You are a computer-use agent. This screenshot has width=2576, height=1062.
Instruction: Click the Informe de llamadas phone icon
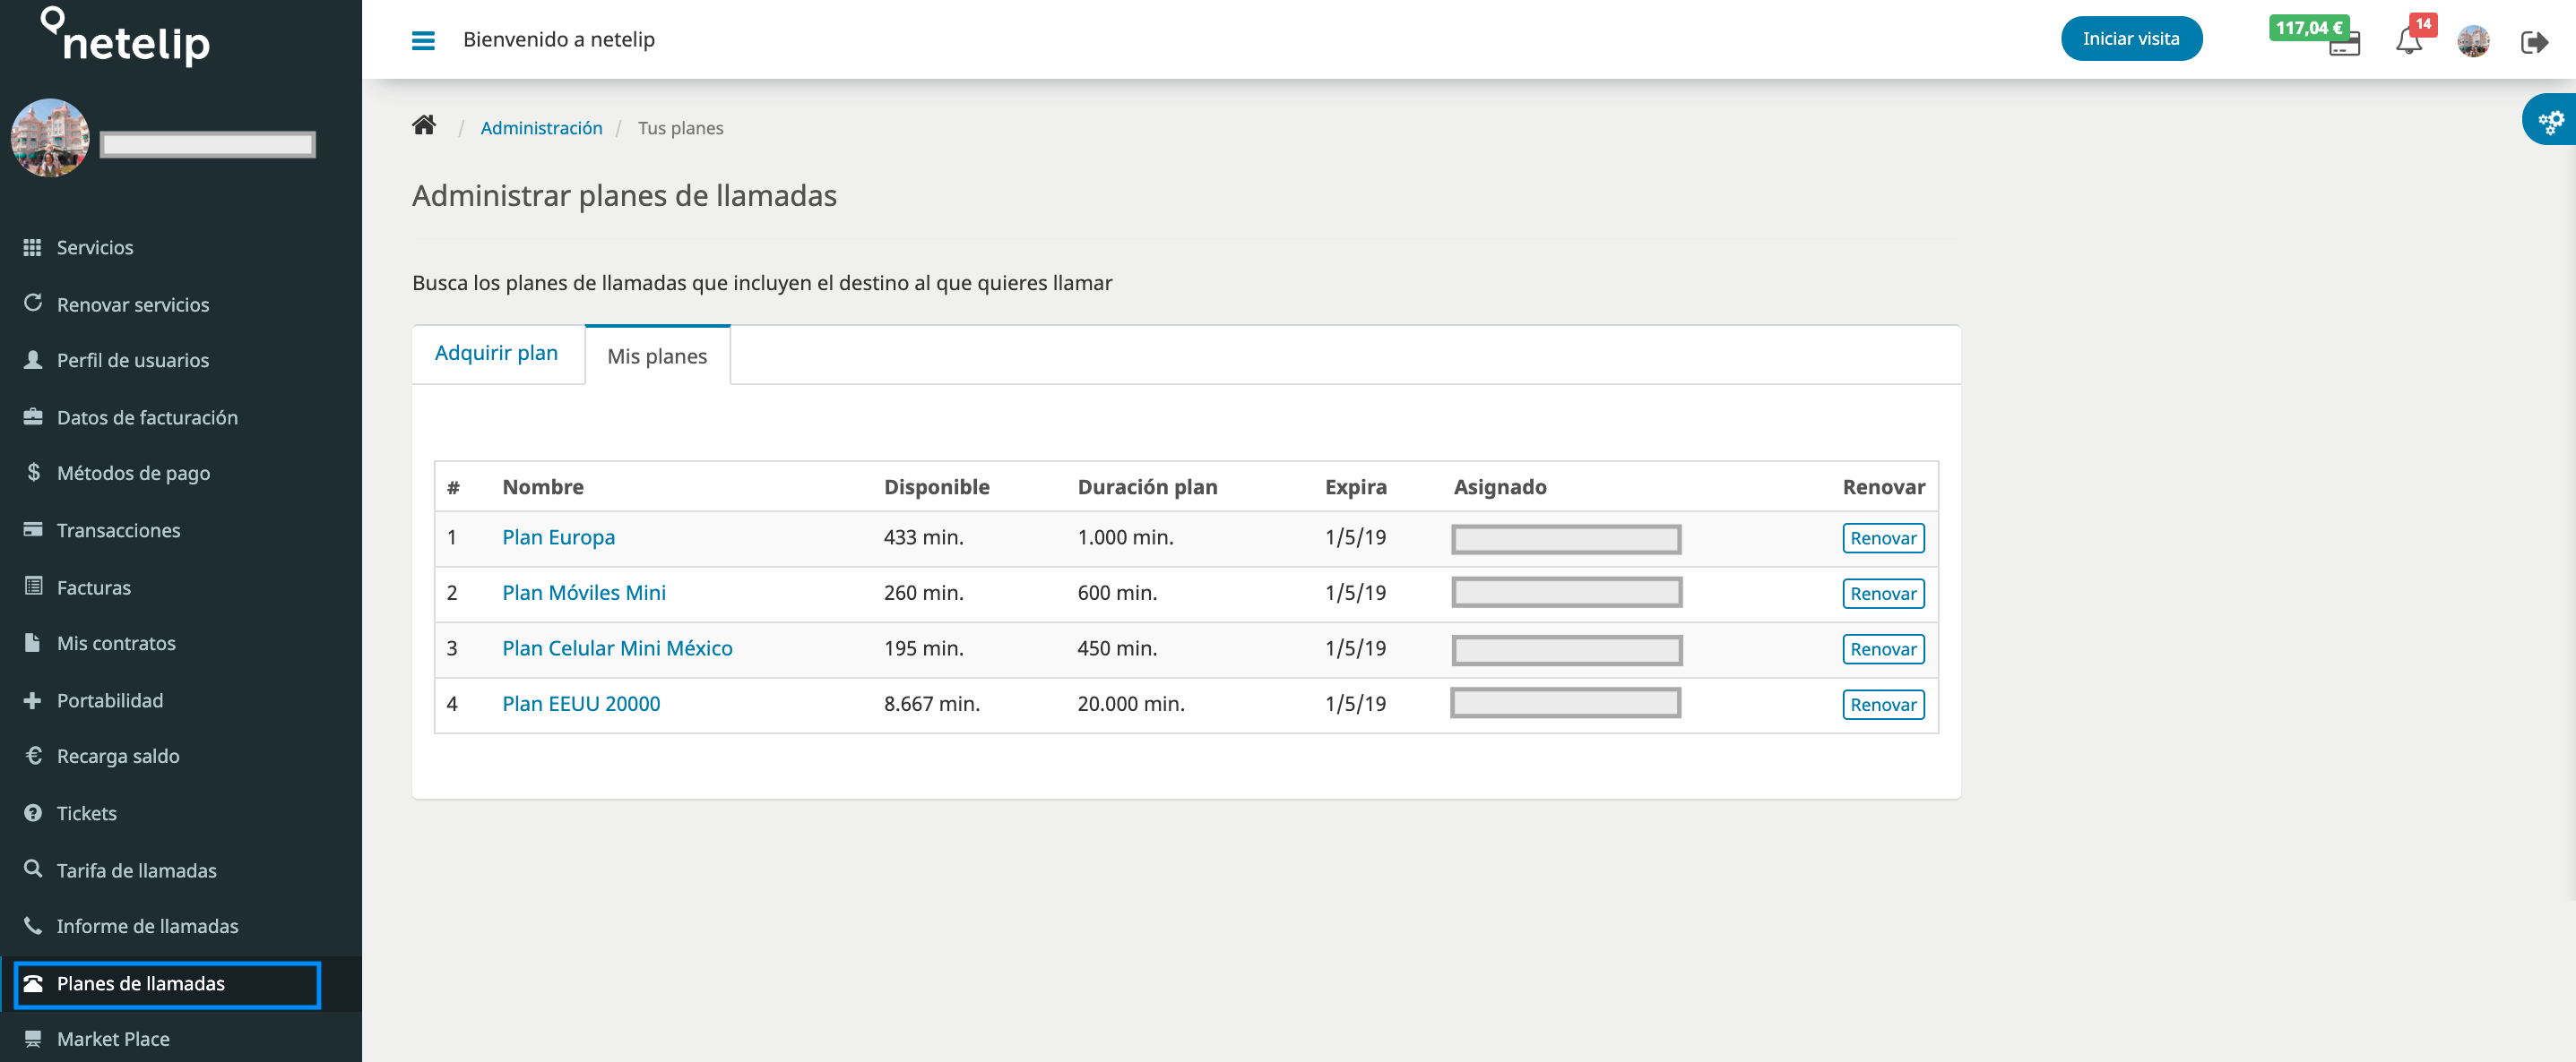point(33,925)
